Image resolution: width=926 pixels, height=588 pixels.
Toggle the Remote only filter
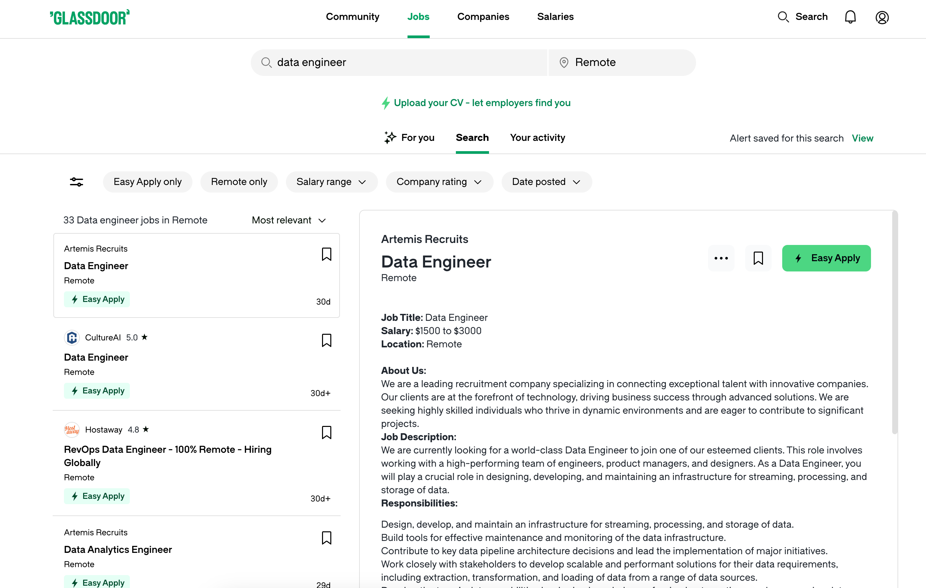click(x=239, y=182)
